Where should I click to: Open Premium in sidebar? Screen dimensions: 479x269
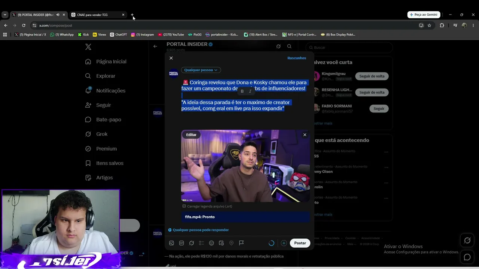pyautogui.click(x=101, y=149)
